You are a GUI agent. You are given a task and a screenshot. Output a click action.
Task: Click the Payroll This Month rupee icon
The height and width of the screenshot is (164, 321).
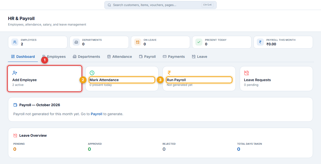[260, 42]
